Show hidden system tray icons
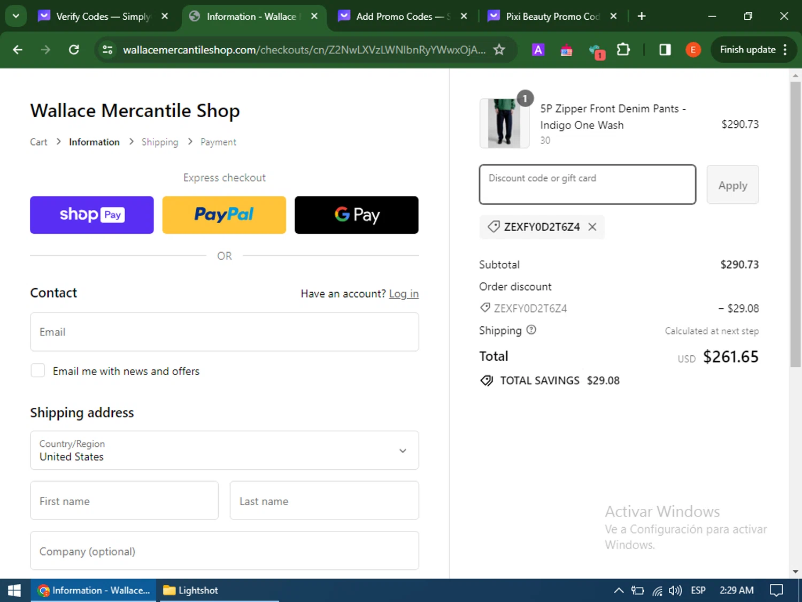 click(x=619, y=590)
